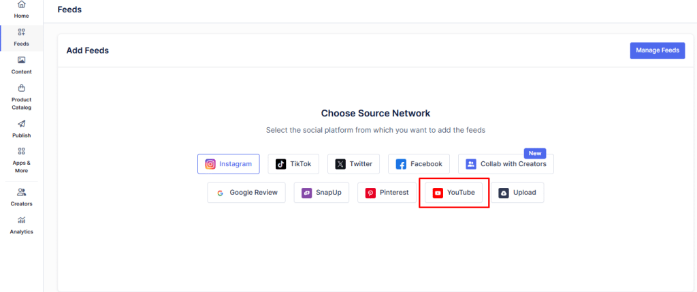This screenshot has height=292, width=697.
Task: Click the New badge on Collab
Action: 535,153
